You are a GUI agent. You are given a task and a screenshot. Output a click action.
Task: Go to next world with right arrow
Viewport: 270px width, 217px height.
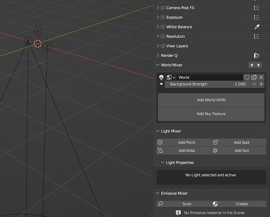pyautogui.click(x=258, y=65)
